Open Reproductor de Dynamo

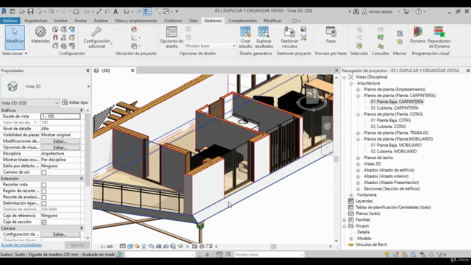tap(439, 32)
